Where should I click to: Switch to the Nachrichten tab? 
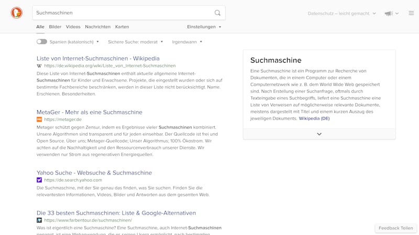pos(97,27)
